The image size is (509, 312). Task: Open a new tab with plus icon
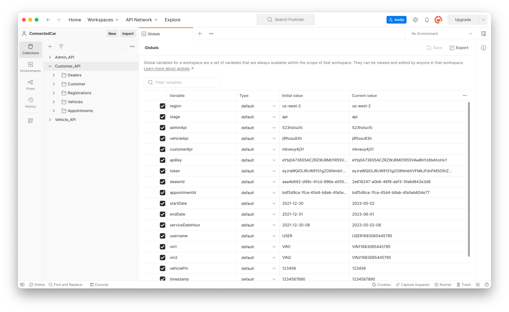pyautogui.click(x=200, y=33)
